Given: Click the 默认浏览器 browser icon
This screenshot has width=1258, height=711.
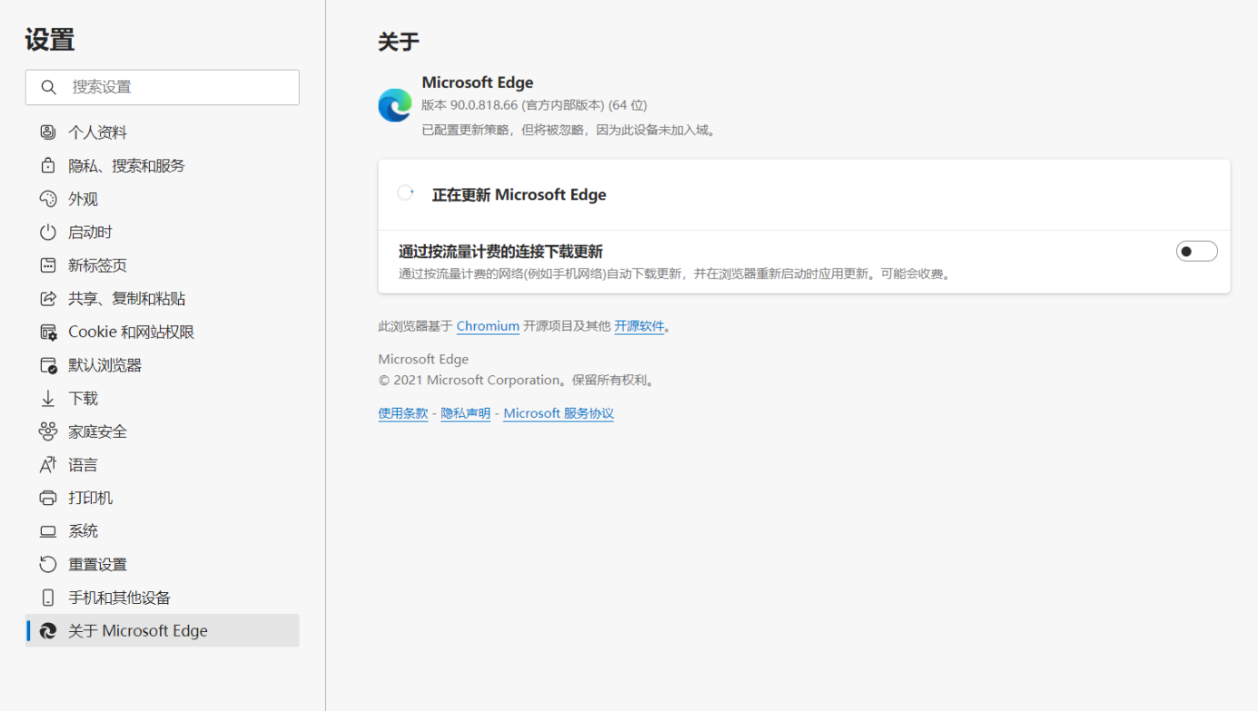Looking at the screenshot, I should pos(48,365).
